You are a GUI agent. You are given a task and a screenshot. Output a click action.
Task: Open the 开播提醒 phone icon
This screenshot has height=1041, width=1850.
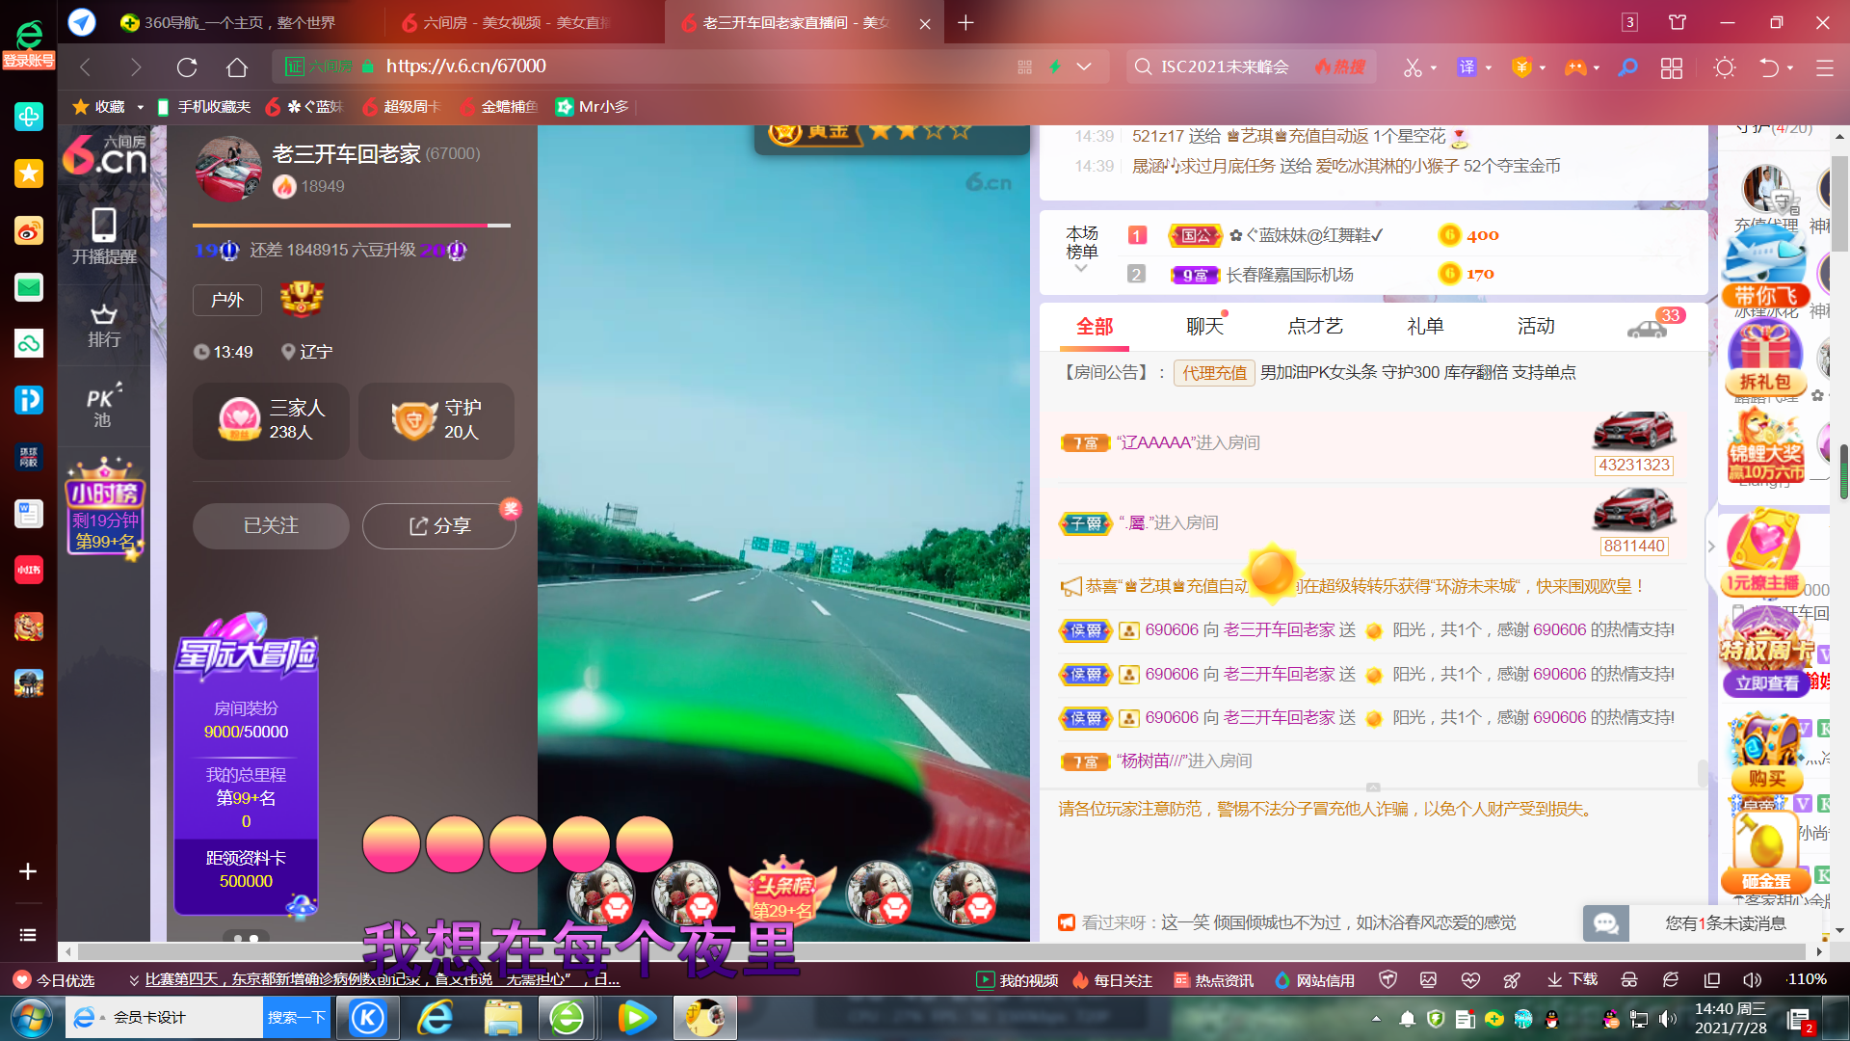pos(103,236)
